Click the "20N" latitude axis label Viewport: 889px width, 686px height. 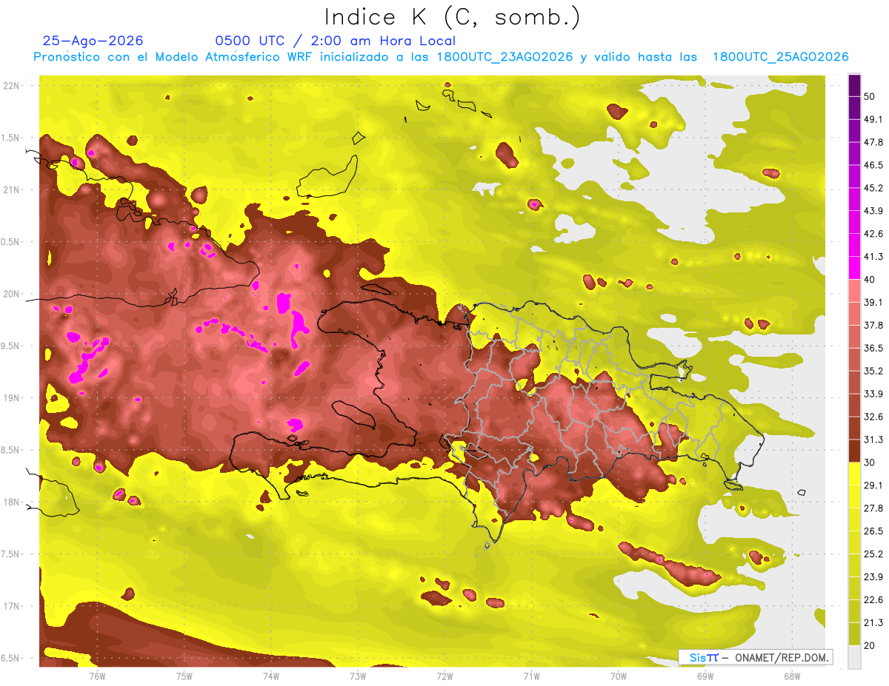click(x=11, y=294)
